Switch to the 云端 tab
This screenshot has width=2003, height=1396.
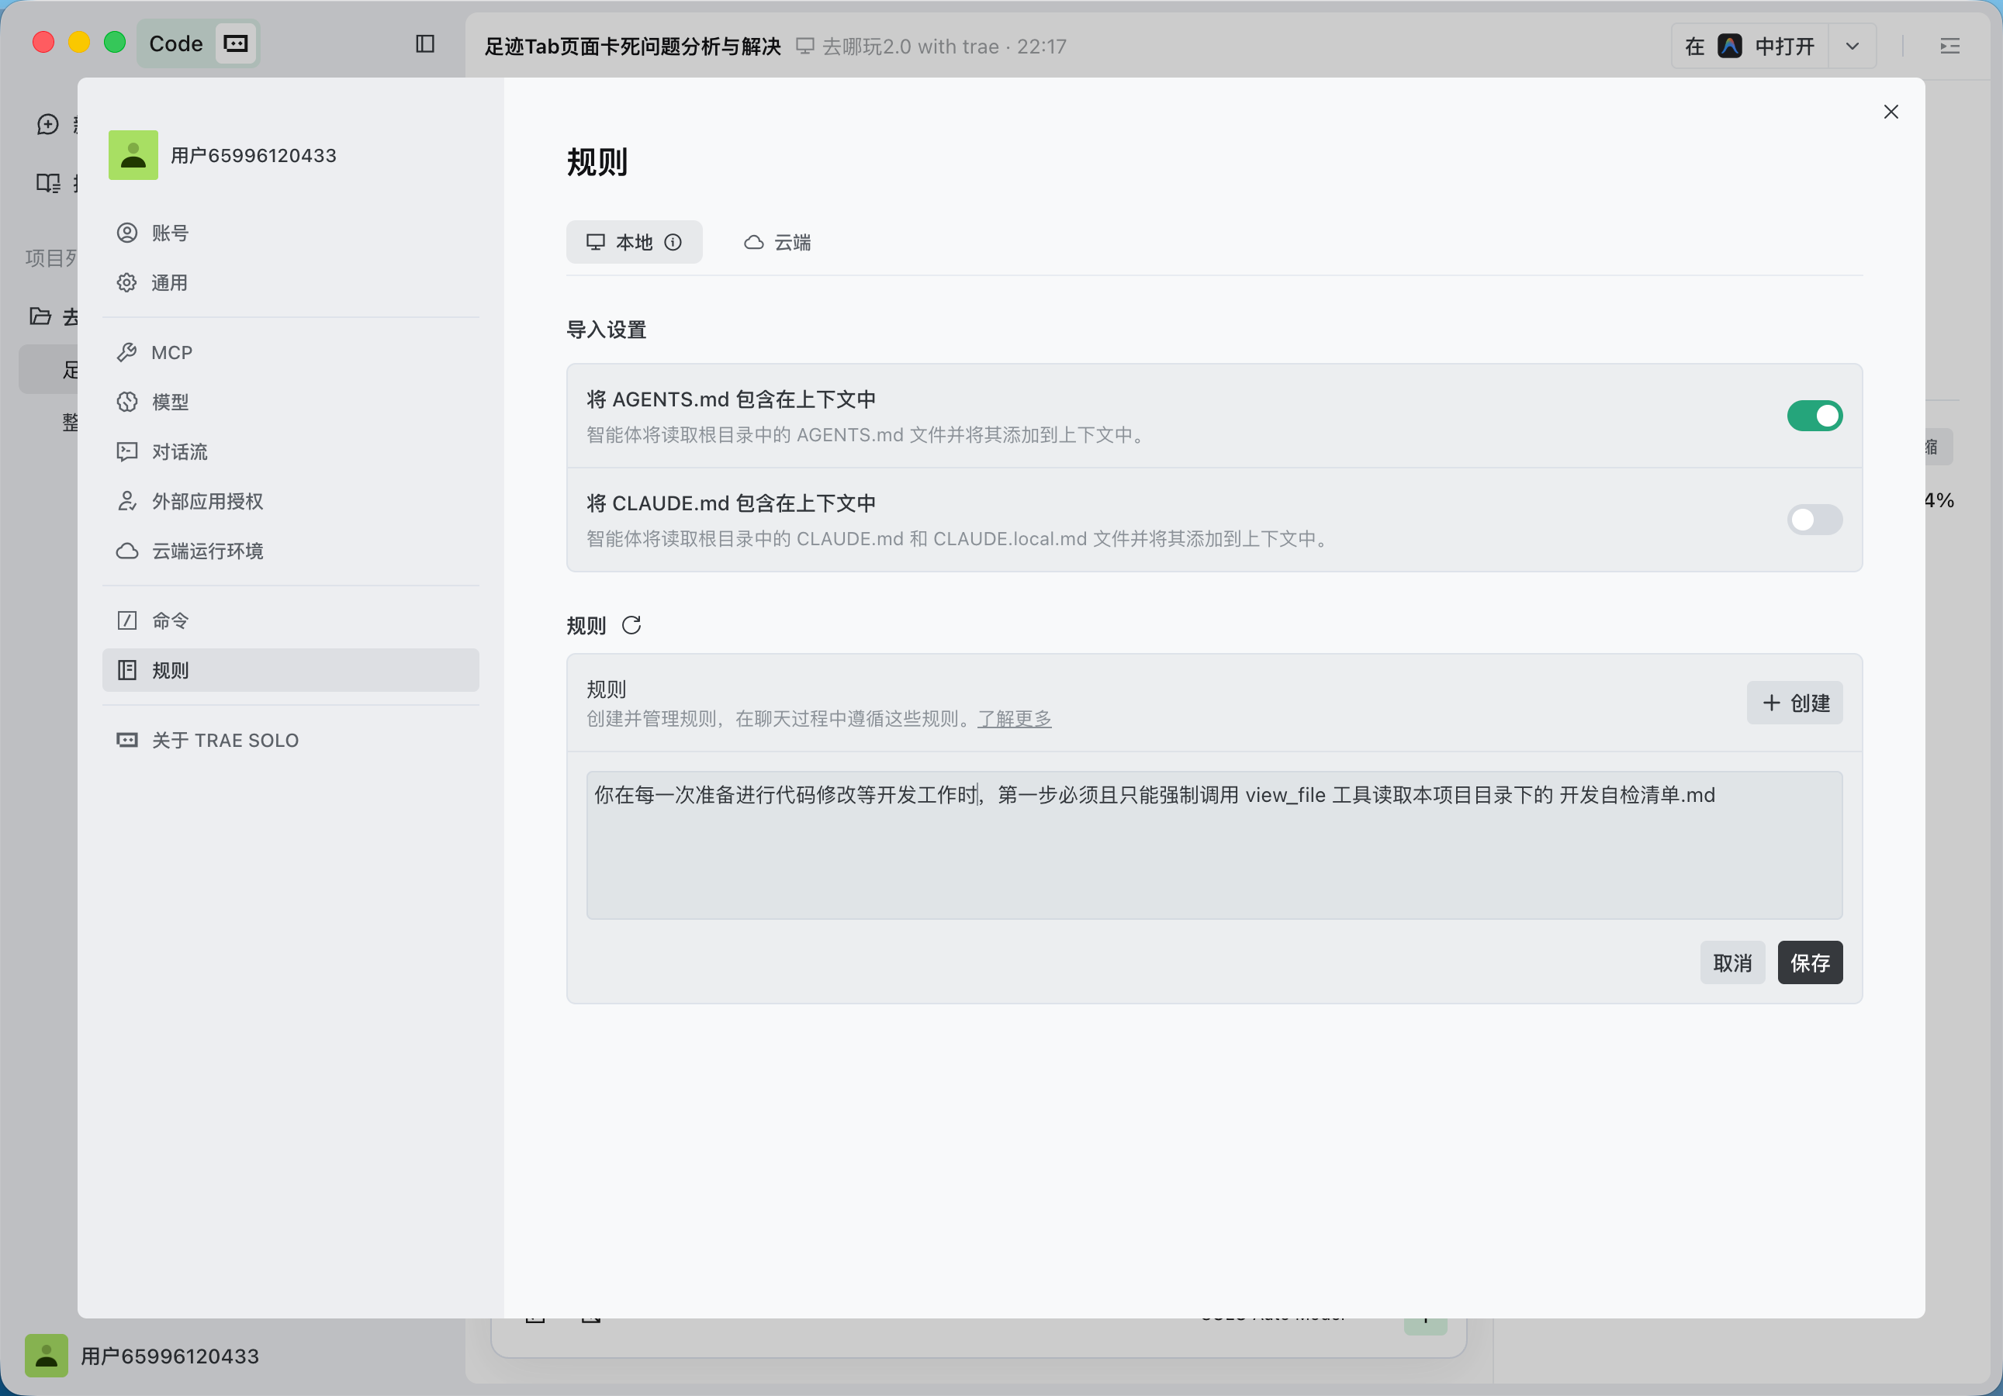777,243
